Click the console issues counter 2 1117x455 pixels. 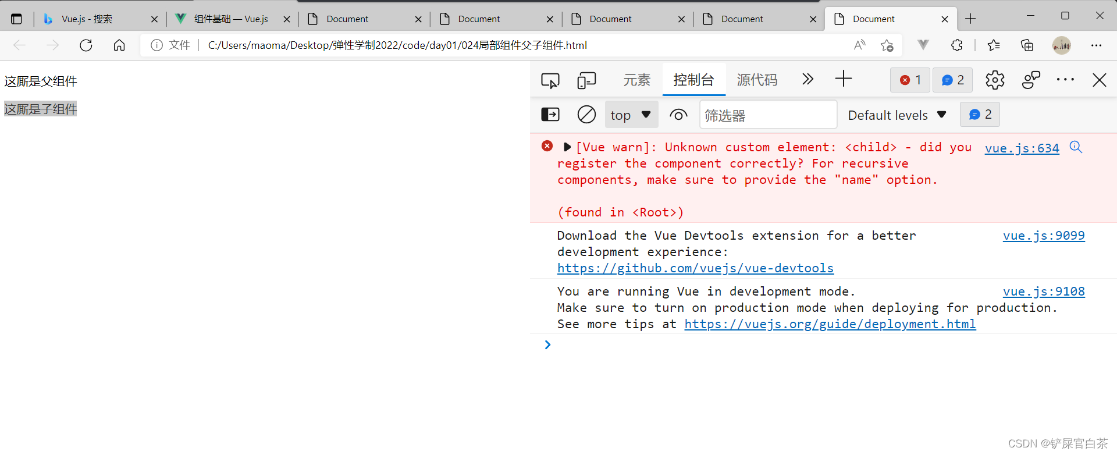pyautogui.click(x=980, y=115)
